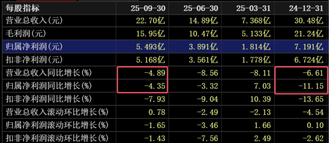This screenshot has height=143, width=329.
Task: Click the net profit value 5.493亿
Action: coord(151,47)
